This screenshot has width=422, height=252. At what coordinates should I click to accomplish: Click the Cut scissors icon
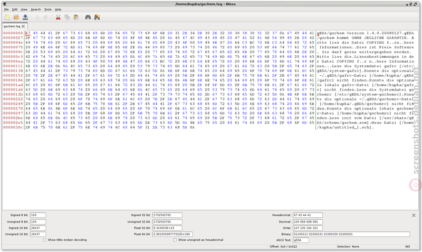(x=58, y=17)
